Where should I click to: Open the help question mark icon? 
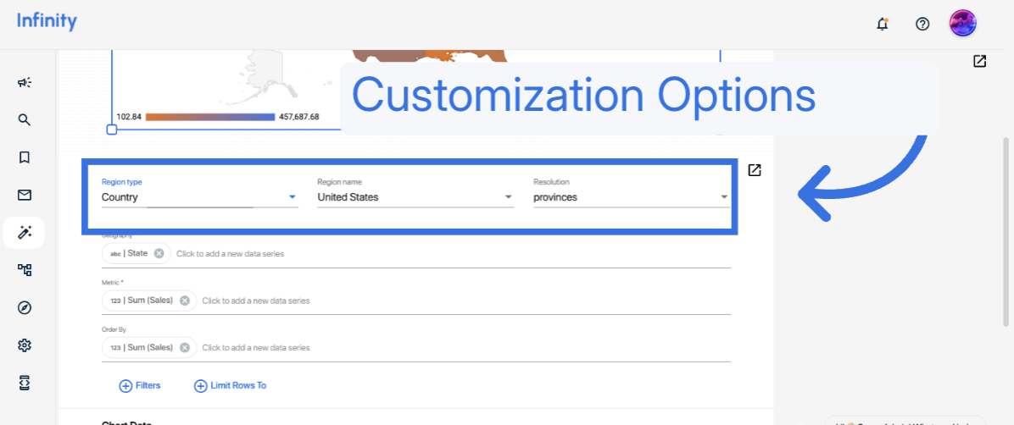tap(922, 24)
